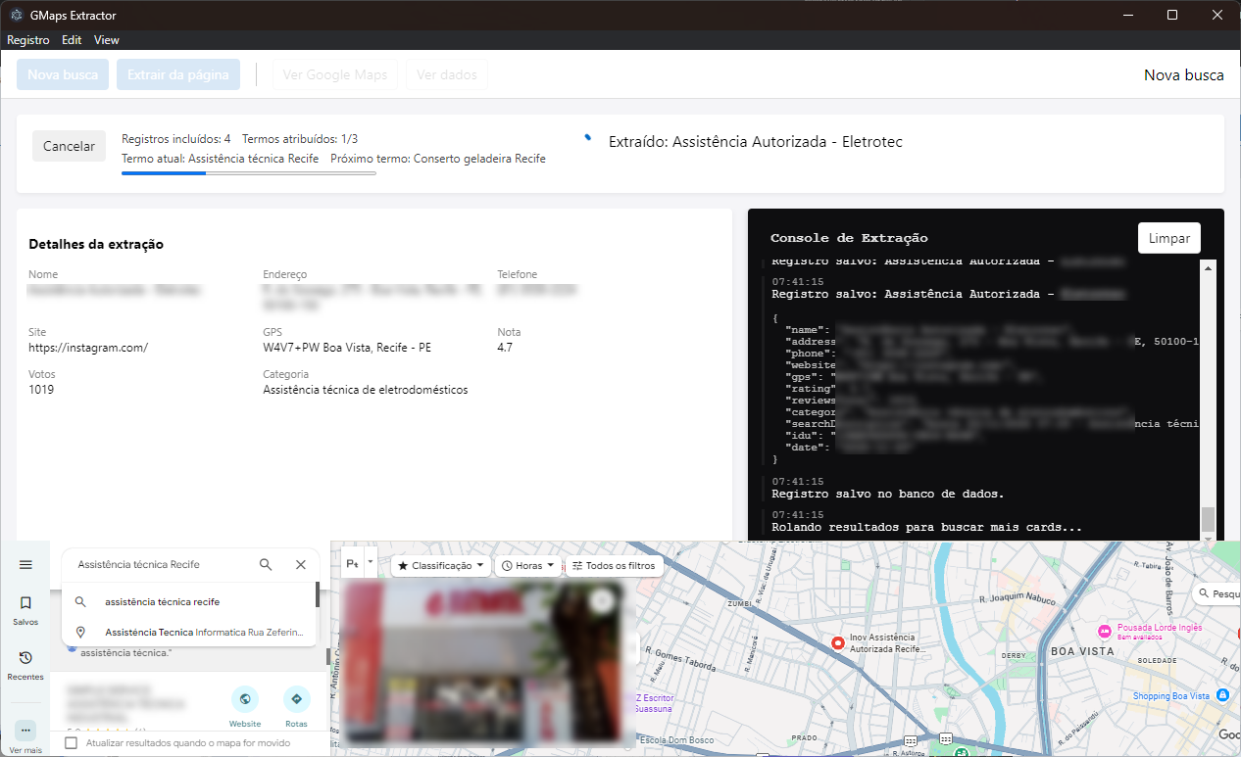This screenshot has height=757, width=1241.
Task: Click the Rotas directions icon
Action: pos(296,699)
